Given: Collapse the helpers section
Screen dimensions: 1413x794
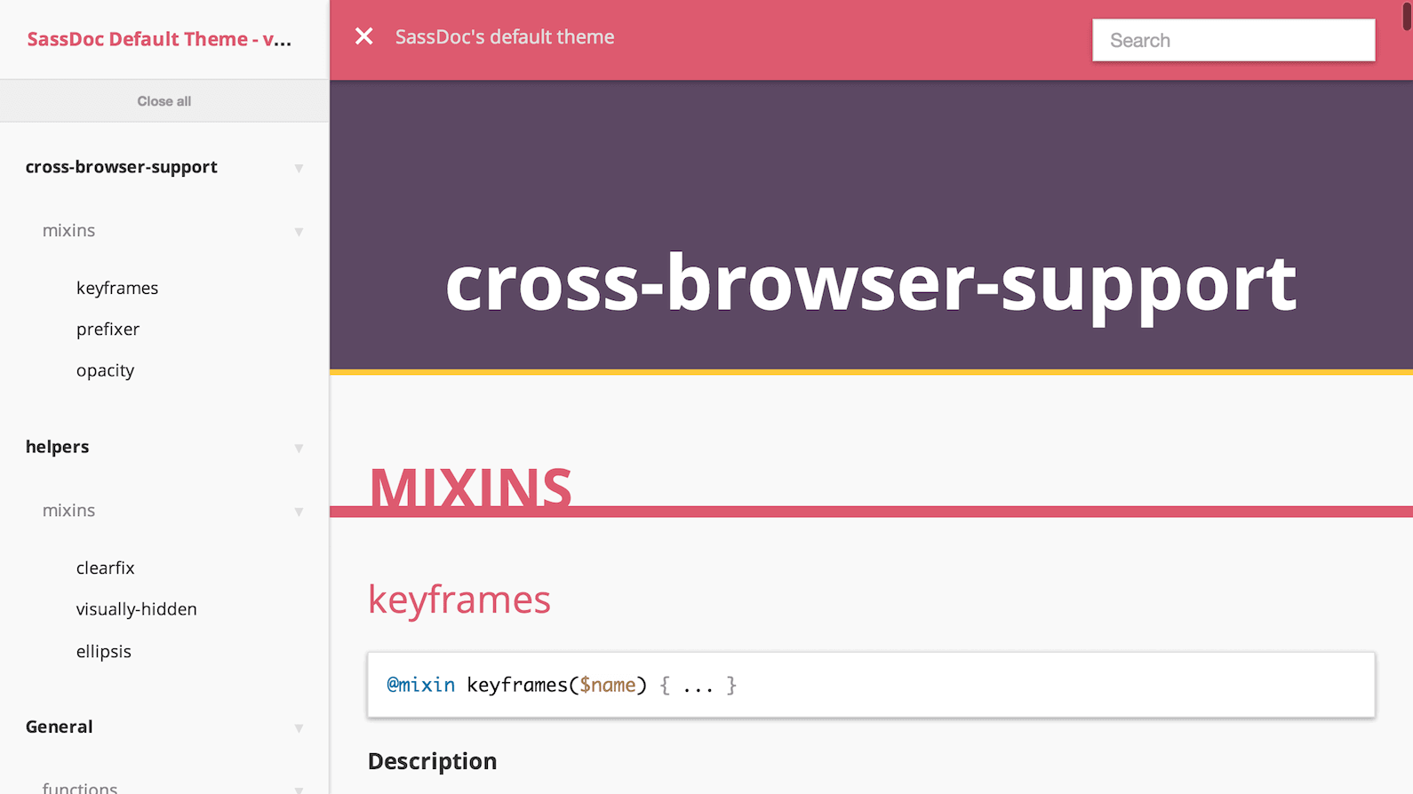Looking at the screenshot, I should [x=299, y=448].
